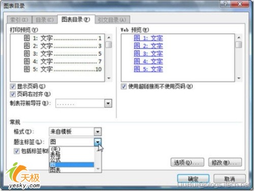Click caption label list scroll down arrow
The height and width of the screenshot is (191, 254).
pyautogui.click(x=98, y=169)
